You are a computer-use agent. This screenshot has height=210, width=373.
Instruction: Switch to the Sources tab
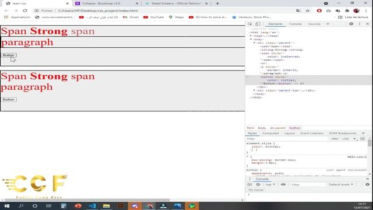[314, 24]
